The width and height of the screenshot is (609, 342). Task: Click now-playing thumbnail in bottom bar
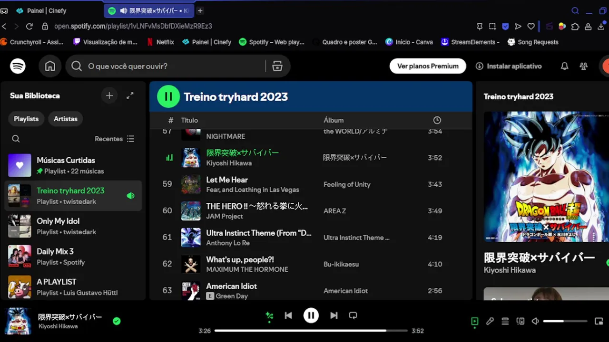pyautogui.click(x=18, y=321)
